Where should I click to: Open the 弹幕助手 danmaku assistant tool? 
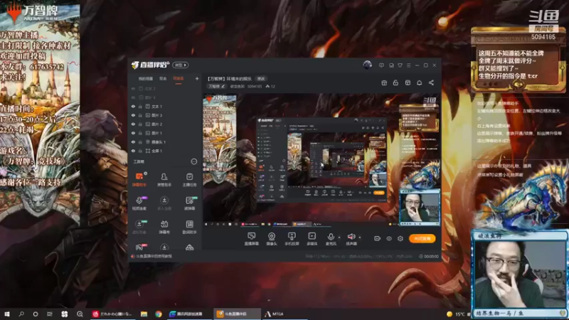[139, 179]
